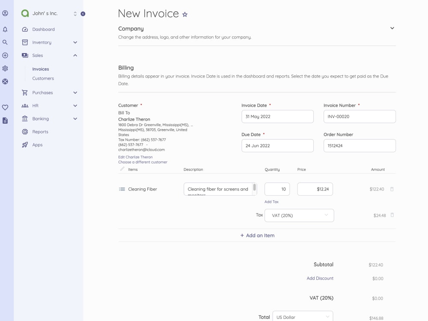Open the notifications bell
This screenshot has height=321, width=428.
(5, 29)
